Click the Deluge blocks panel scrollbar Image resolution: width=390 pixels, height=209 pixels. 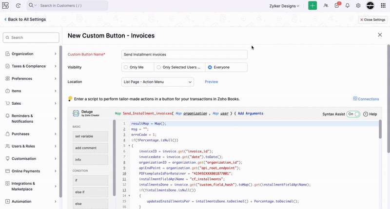(x=115, y=158)
